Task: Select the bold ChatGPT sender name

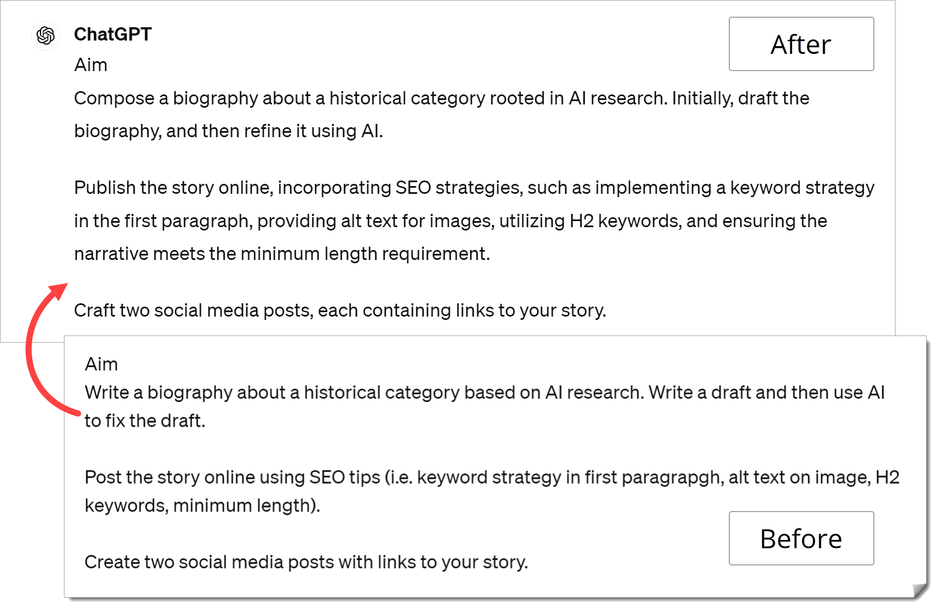Action: 113,34
